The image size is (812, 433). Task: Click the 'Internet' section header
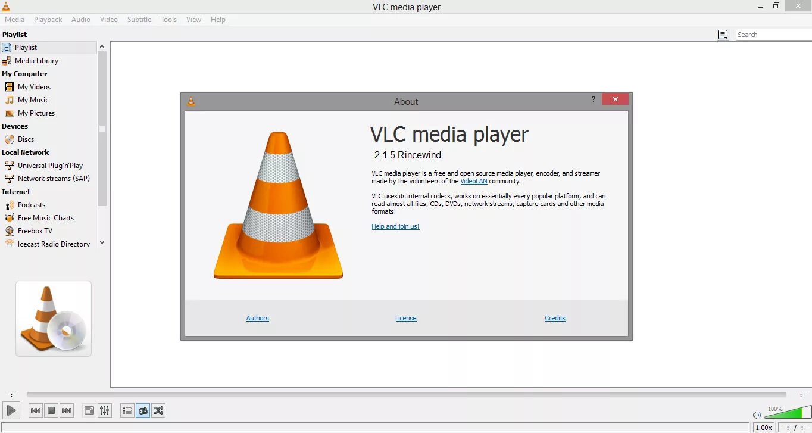pos(16,192)
